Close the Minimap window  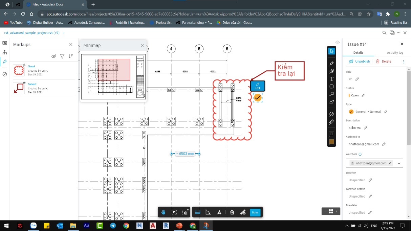point(143,45)
